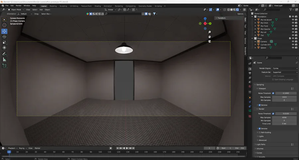Viewport: 299px width, 160px height.
Task: Open the Render menu
Action: pyautogui.click(x=19, y=6)
